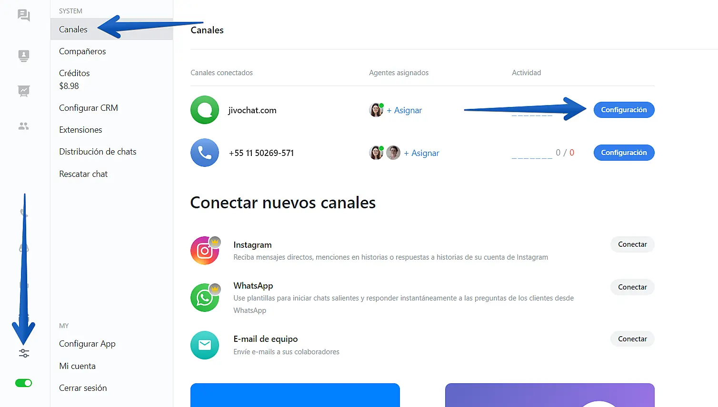Click the Agentes asignados column header
718x407 pixels.
(399, 73)
